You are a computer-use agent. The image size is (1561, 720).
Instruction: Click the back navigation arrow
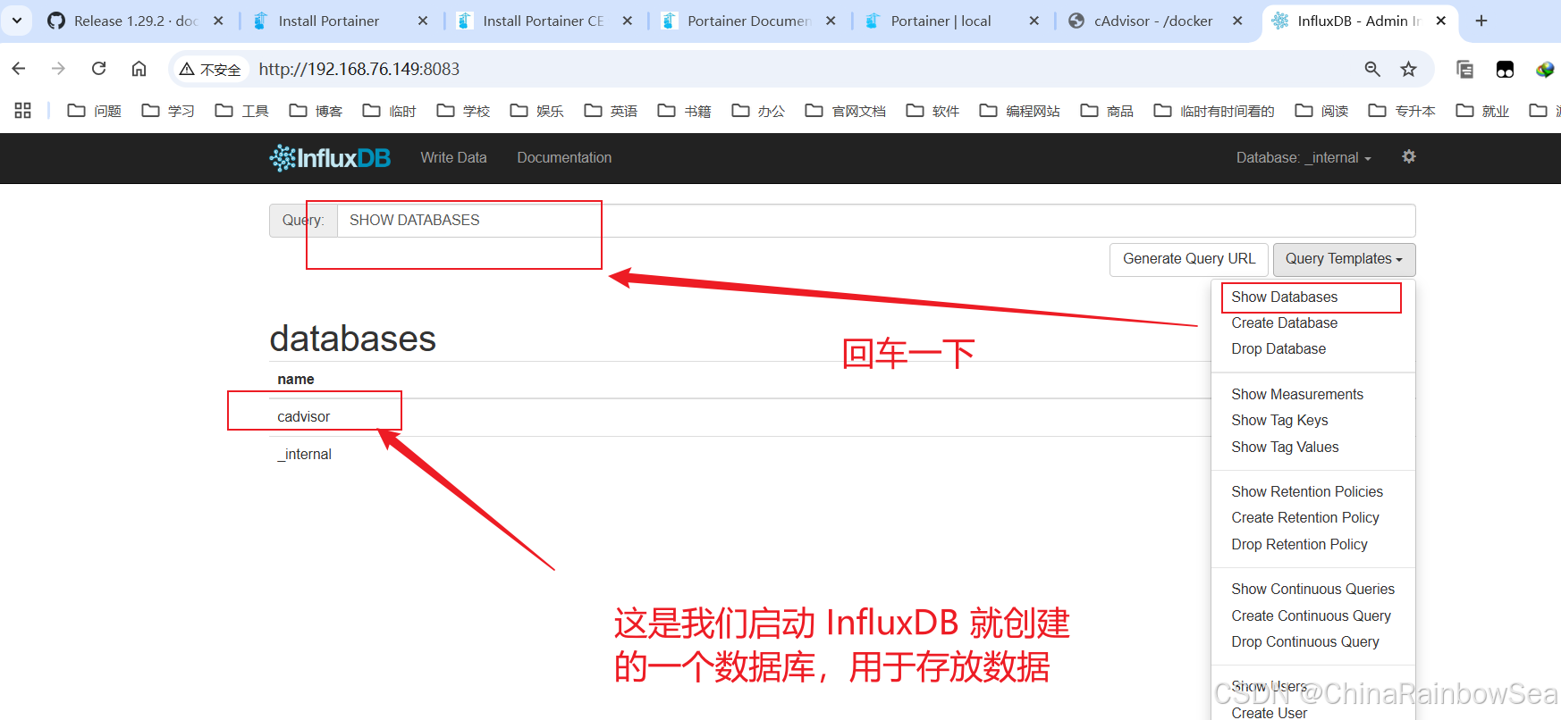pyautogui.click(x=19, y=69)
